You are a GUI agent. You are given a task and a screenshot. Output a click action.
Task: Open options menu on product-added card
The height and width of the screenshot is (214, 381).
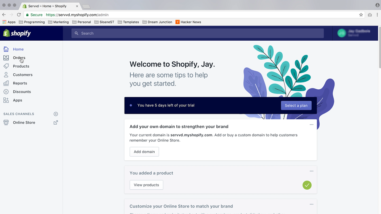tap(312, 171)
